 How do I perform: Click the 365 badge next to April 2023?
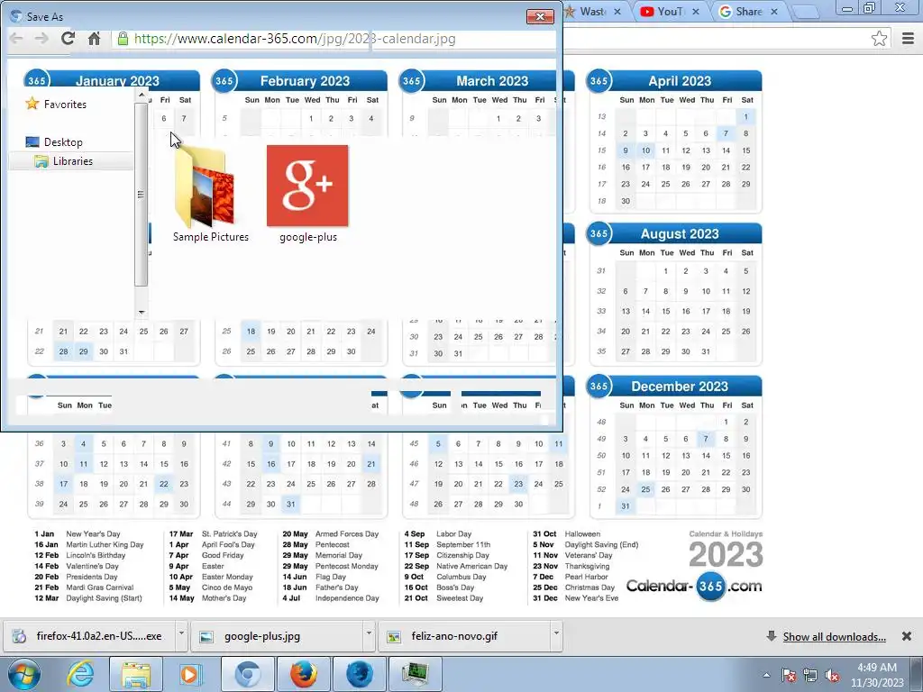[x=599, y=80]
